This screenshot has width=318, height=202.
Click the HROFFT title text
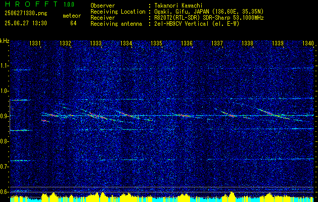[31, 4]
